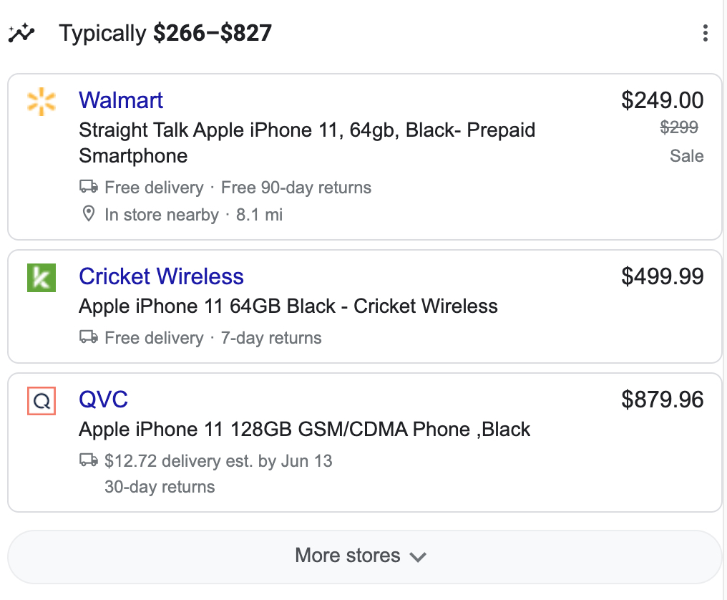Image resolution: width=727 pixels, height=600 pixels.
Task: Click the Cricket Wireless delivery truck icon
Action: (89, 337)
